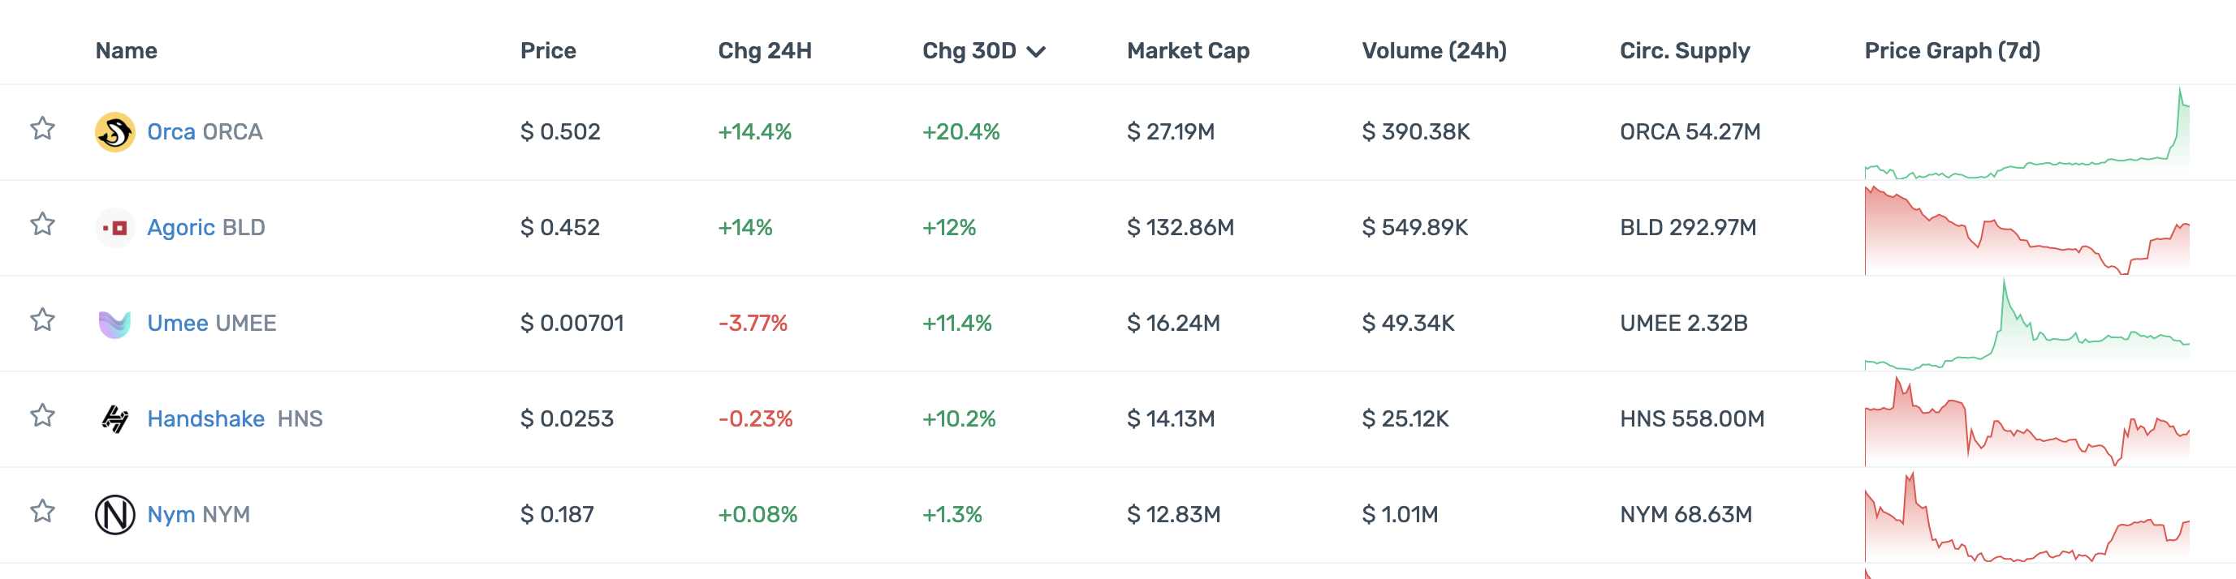Click the Handshake coin logo icon

coord(114,419)
